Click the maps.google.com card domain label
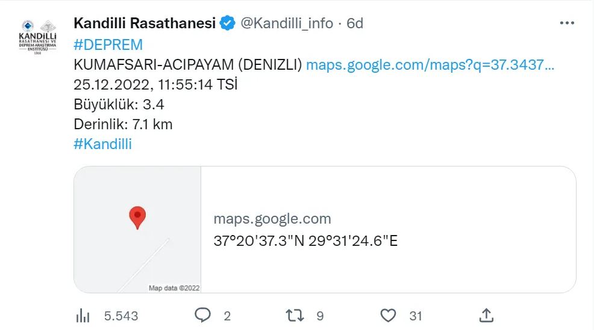The height and width of the screenshot is (330, 594). pos(272,219)
